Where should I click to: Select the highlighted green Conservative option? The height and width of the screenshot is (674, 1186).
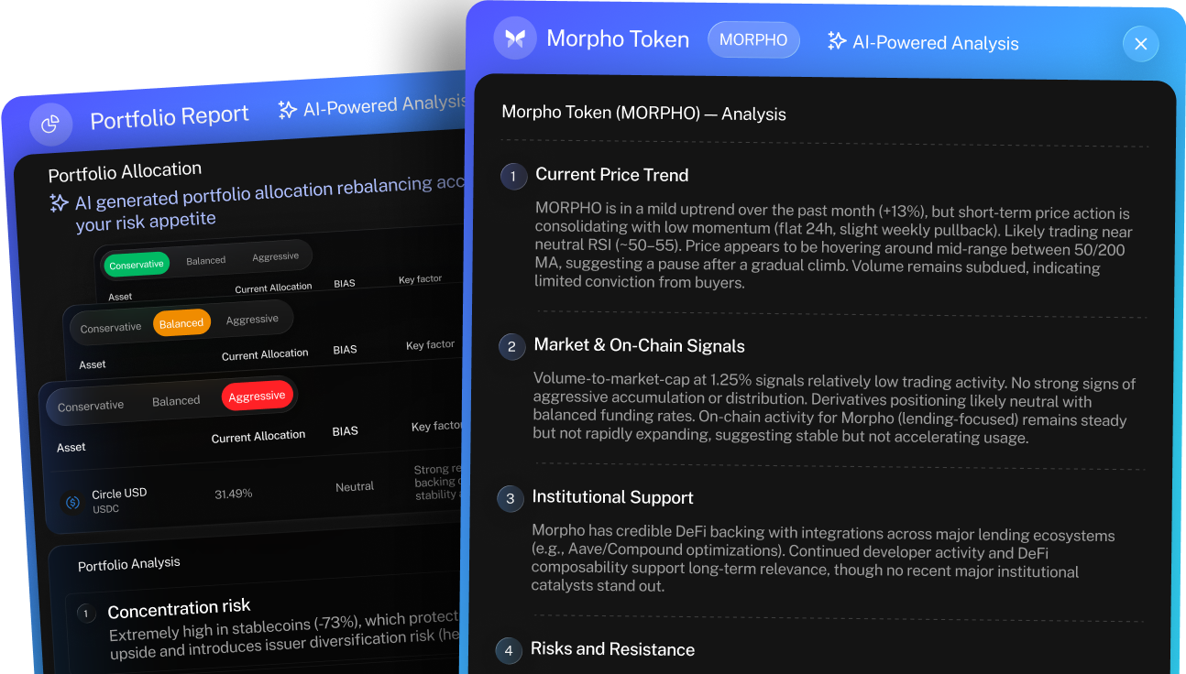pyautogui.click(x=137, y=265)
